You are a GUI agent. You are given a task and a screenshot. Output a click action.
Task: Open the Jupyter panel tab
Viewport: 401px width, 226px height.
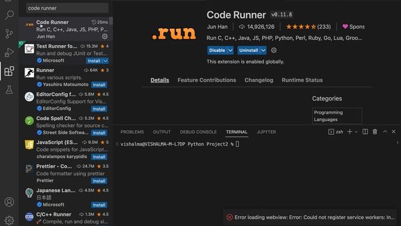click(x=266, y=132)
